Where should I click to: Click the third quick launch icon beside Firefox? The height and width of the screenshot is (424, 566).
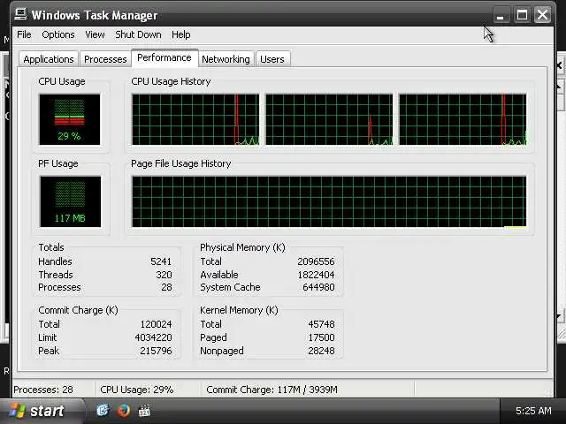[144, 411]
